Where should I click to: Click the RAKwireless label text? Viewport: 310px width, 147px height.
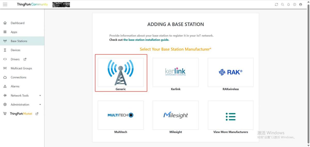point(231,89)
